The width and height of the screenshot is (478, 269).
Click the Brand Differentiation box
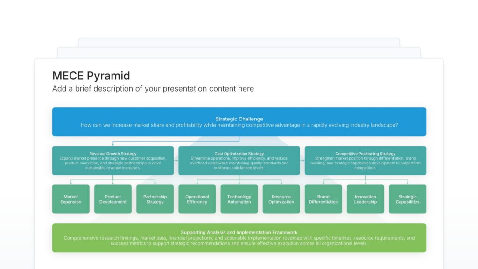(x=323, y=199)
